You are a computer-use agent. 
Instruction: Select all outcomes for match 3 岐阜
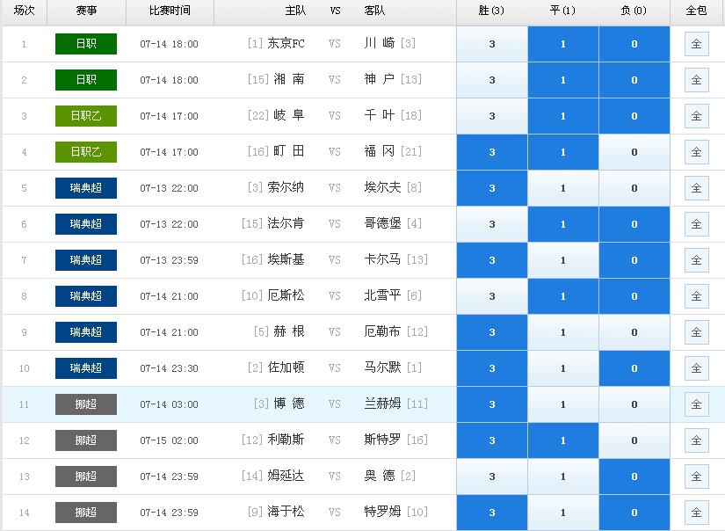tap(696, 116)
